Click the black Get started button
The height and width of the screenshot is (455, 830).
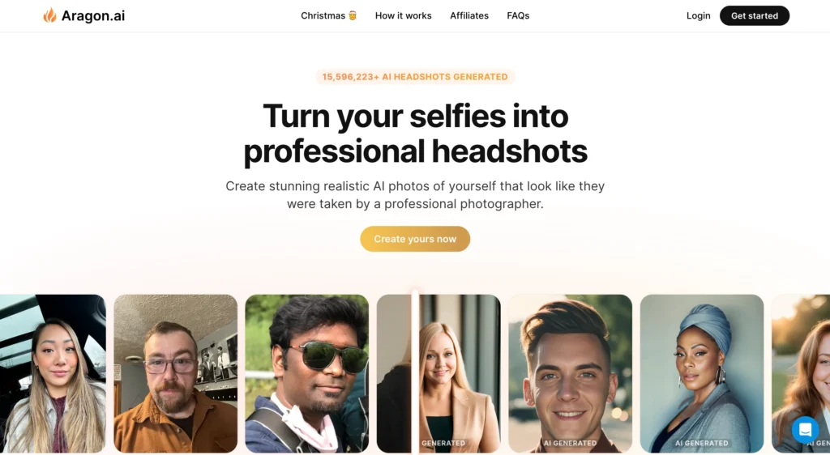(755, 16)
